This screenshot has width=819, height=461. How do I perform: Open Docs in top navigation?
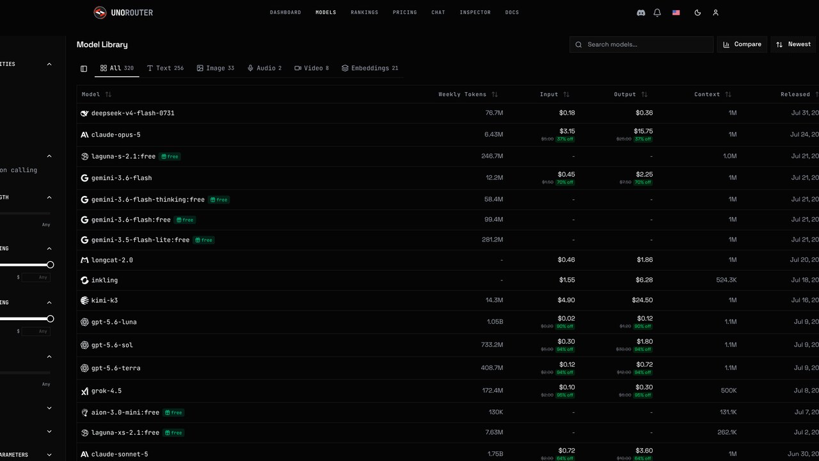(x=512, y=12)
